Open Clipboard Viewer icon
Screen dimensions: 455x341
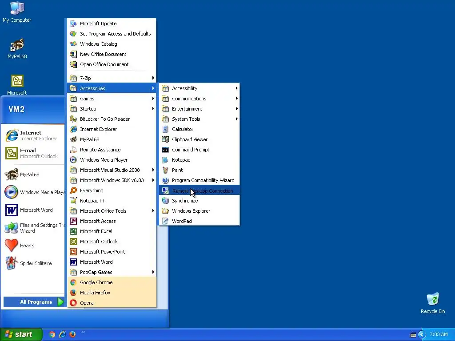(x=165, y=139)
